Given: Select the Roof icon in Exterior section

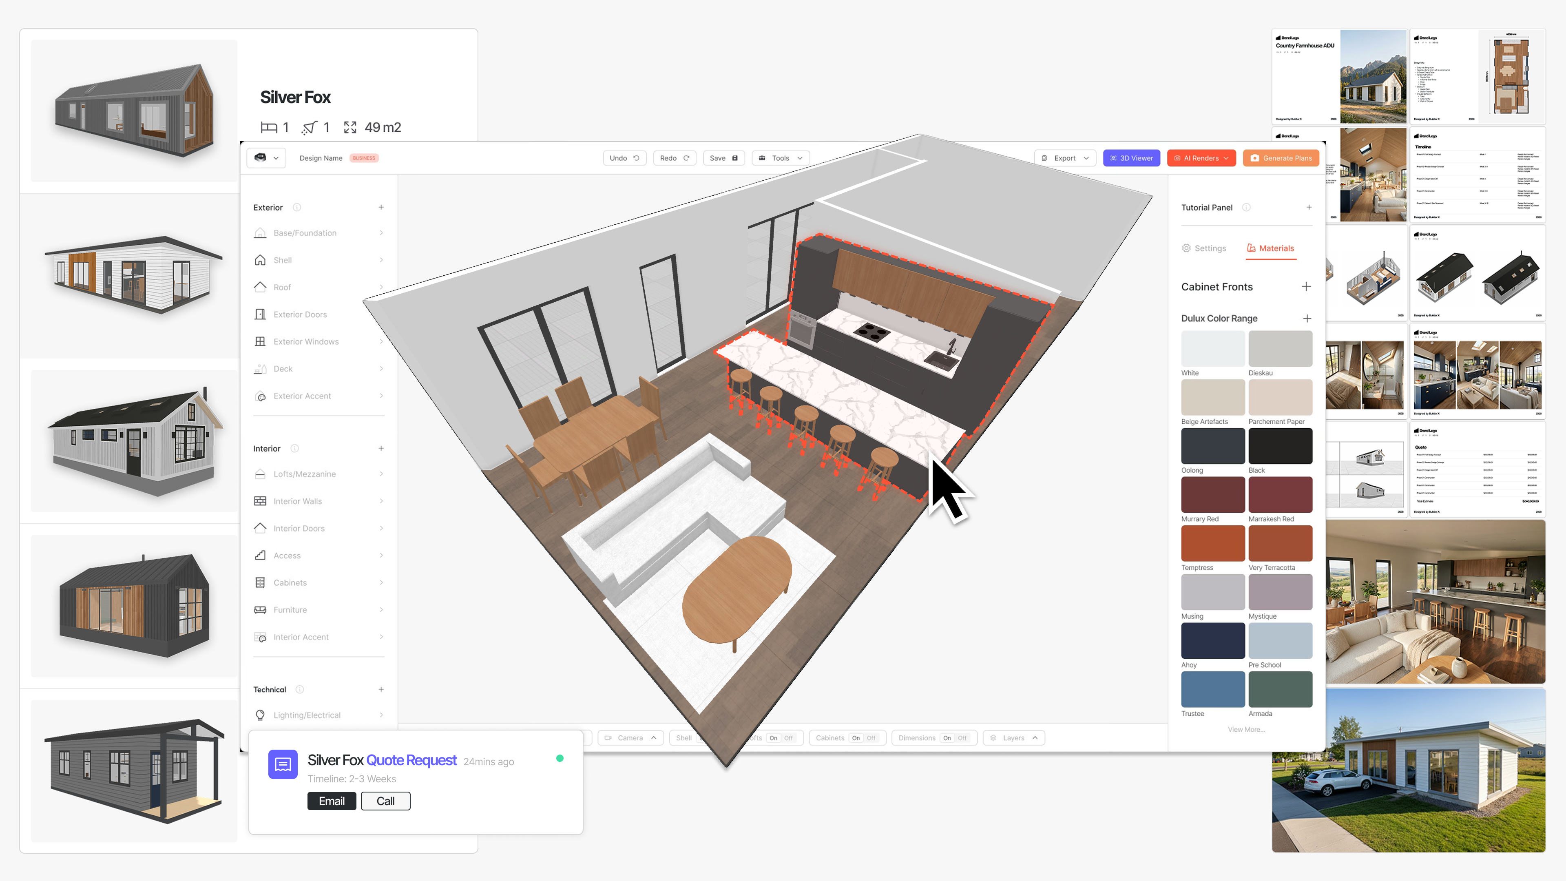Looking at the screenshot, I should [260, 287].
